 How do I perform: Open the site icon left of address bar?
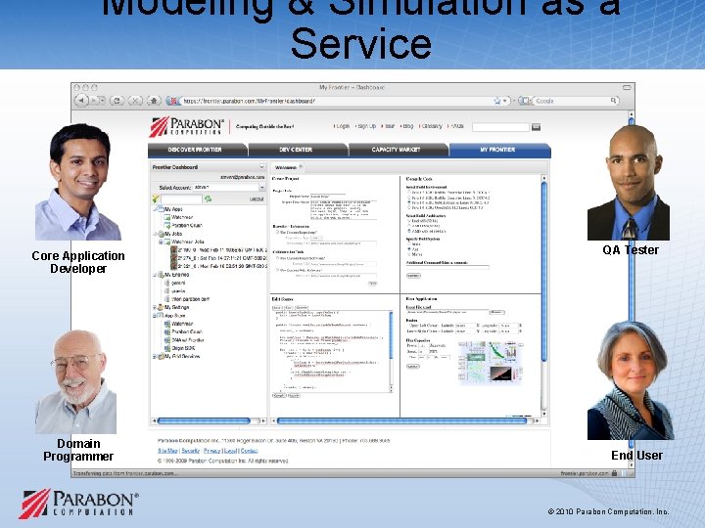pos(172,101)
